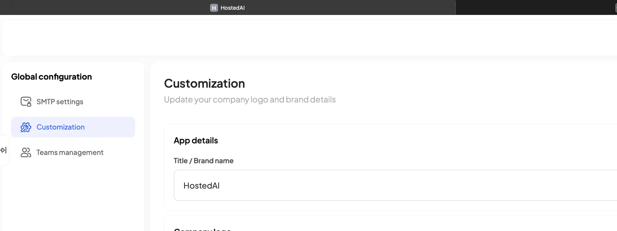The height and width of the screenshot is (231, 617).
Task: Click the HostedAI favicon in browser tab
Action: pos(214,8)
